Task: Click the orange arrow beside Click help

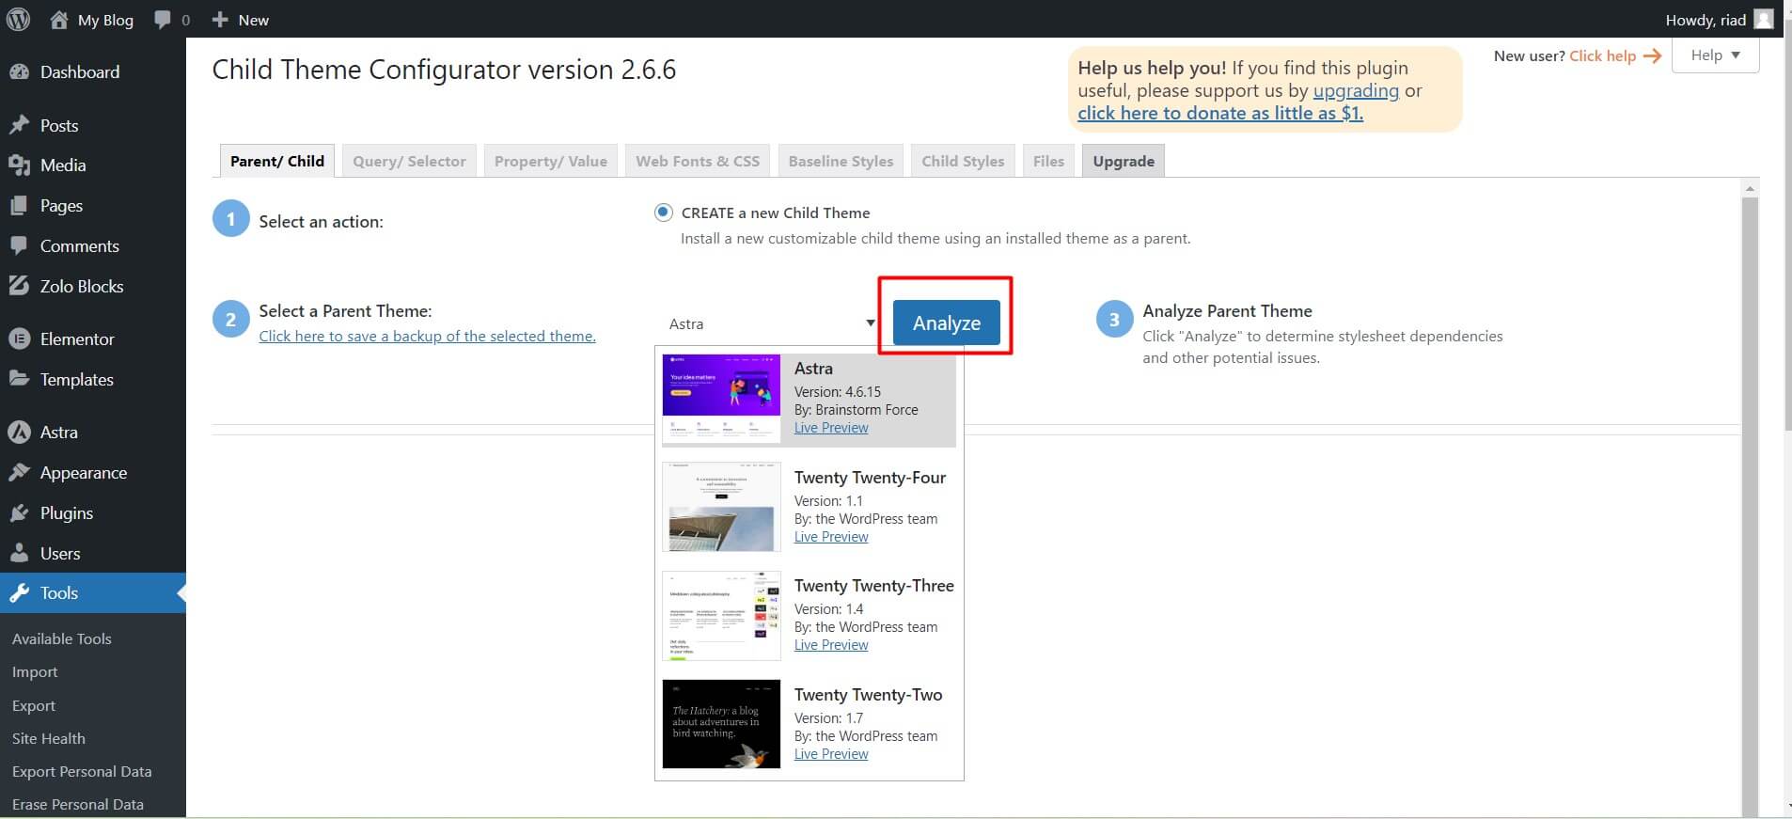Action: [x=1652, y=56]
